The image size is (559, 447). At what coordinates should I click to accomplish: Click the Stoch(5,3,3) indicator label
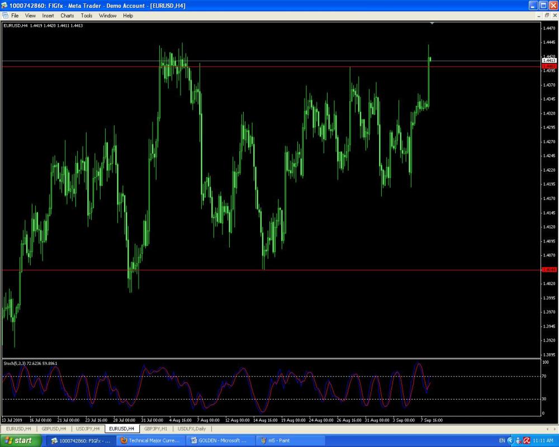[x=30, y=363]
